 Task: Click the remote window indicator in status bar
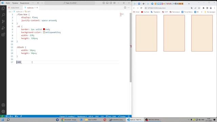[x=2, y=116]
